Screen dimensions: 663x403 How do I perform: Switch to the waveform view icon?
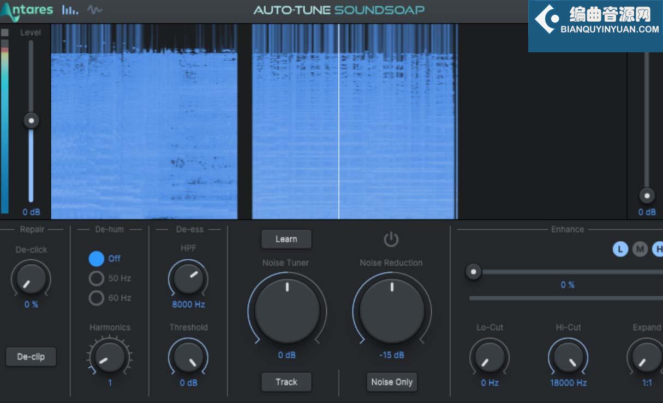[94, 10]
